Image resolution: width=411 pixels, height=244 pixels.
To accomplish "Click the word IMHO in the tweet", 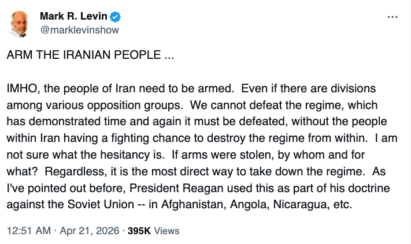I will (x=21, y=89).
